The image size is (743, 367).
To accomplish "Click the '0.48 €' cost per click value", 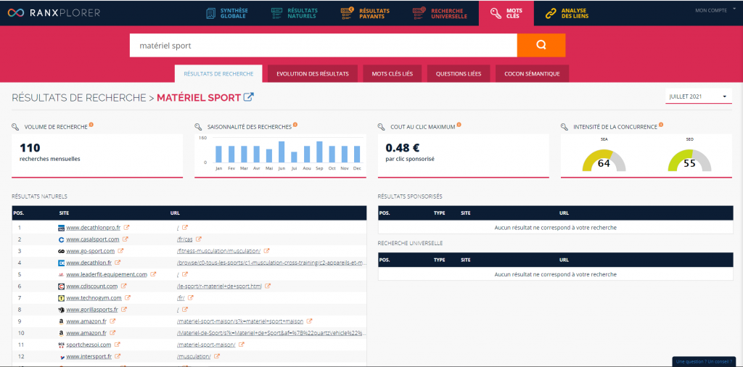I will click(x=403, y=148).
